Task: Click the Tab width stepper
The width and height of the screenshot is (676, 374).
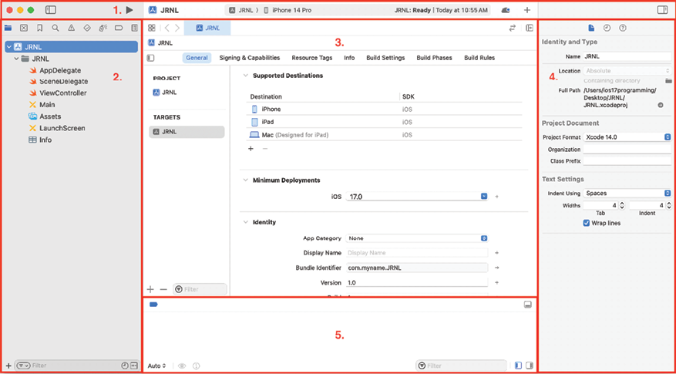Action: click(622, 206)
